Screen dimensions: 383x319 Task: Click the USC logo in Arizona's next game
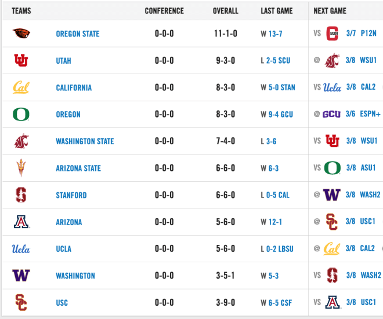332,222
